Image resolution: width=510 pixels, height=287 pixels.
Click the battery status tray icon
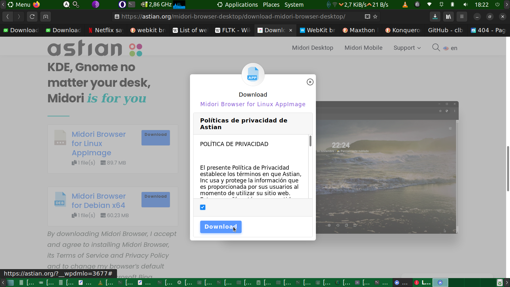pos(452,4)
